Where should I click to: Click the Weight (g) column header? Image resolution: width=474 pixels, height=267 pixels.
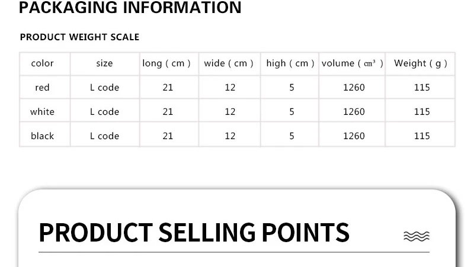421,63
